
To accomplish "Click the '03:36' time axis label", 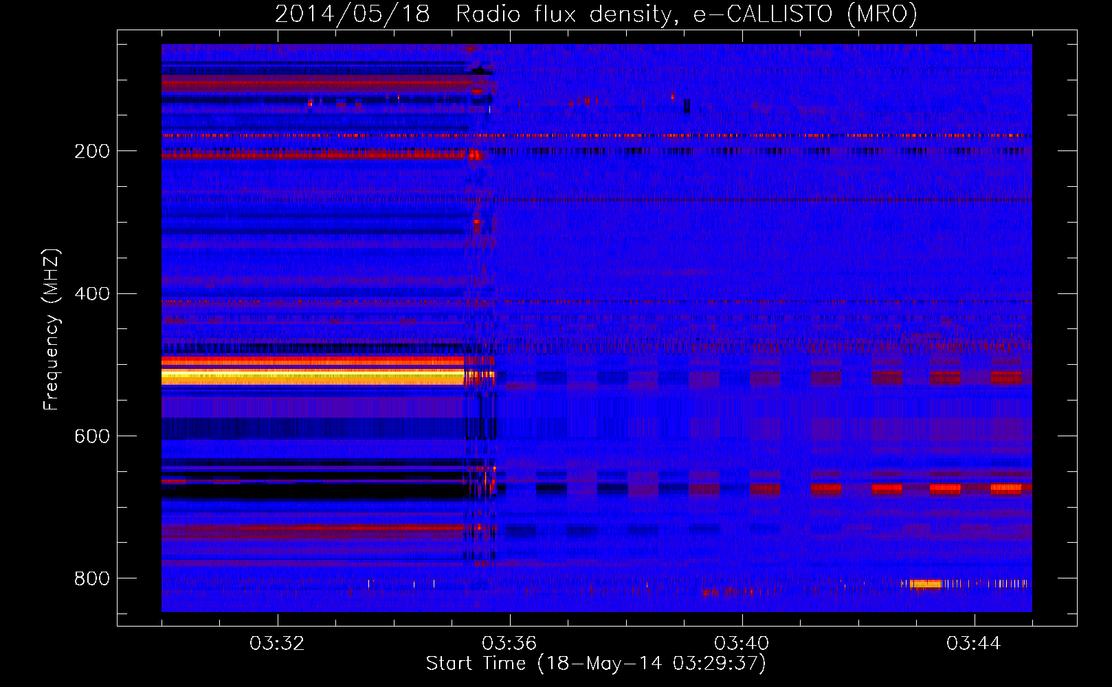I will 509,644.
